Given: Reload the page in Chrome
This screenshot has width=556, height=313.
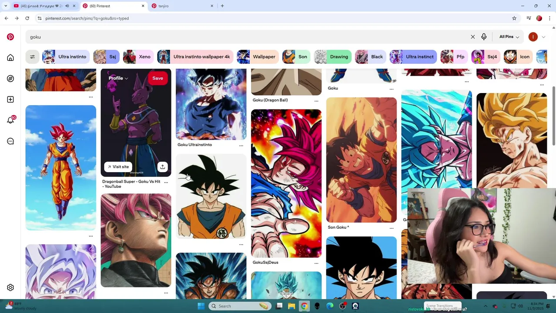Looking at the screenshot, I should (x=27, y=18).
